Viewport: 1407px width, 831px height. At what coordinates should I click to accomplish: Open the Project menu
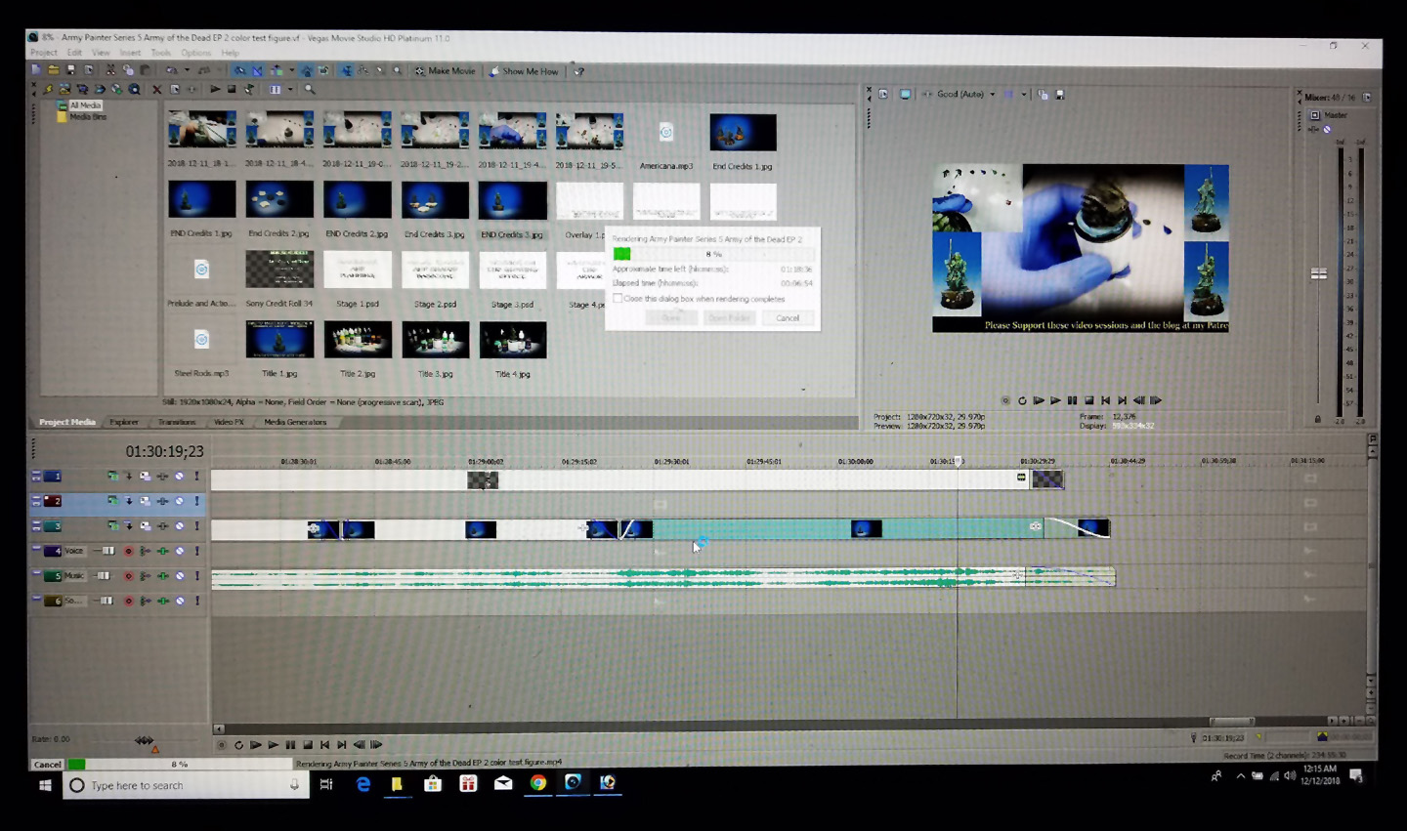point(44,53)
